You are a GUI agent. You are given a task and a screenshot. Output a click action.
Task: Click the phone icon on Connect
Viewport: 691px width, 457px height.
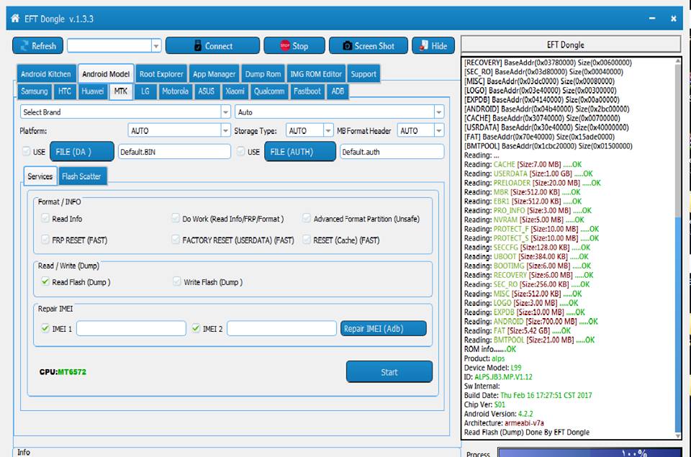point(198,46)
